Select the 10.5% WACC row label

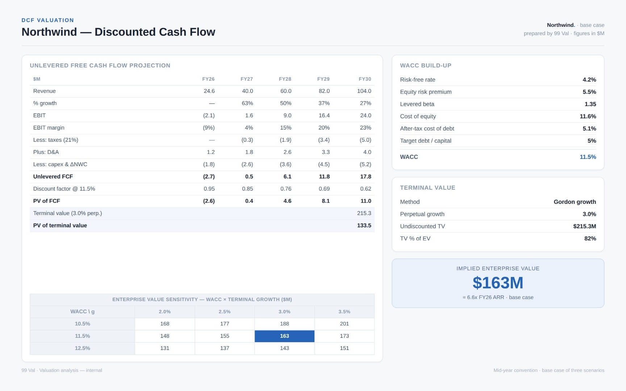click(x=82, y=324)
